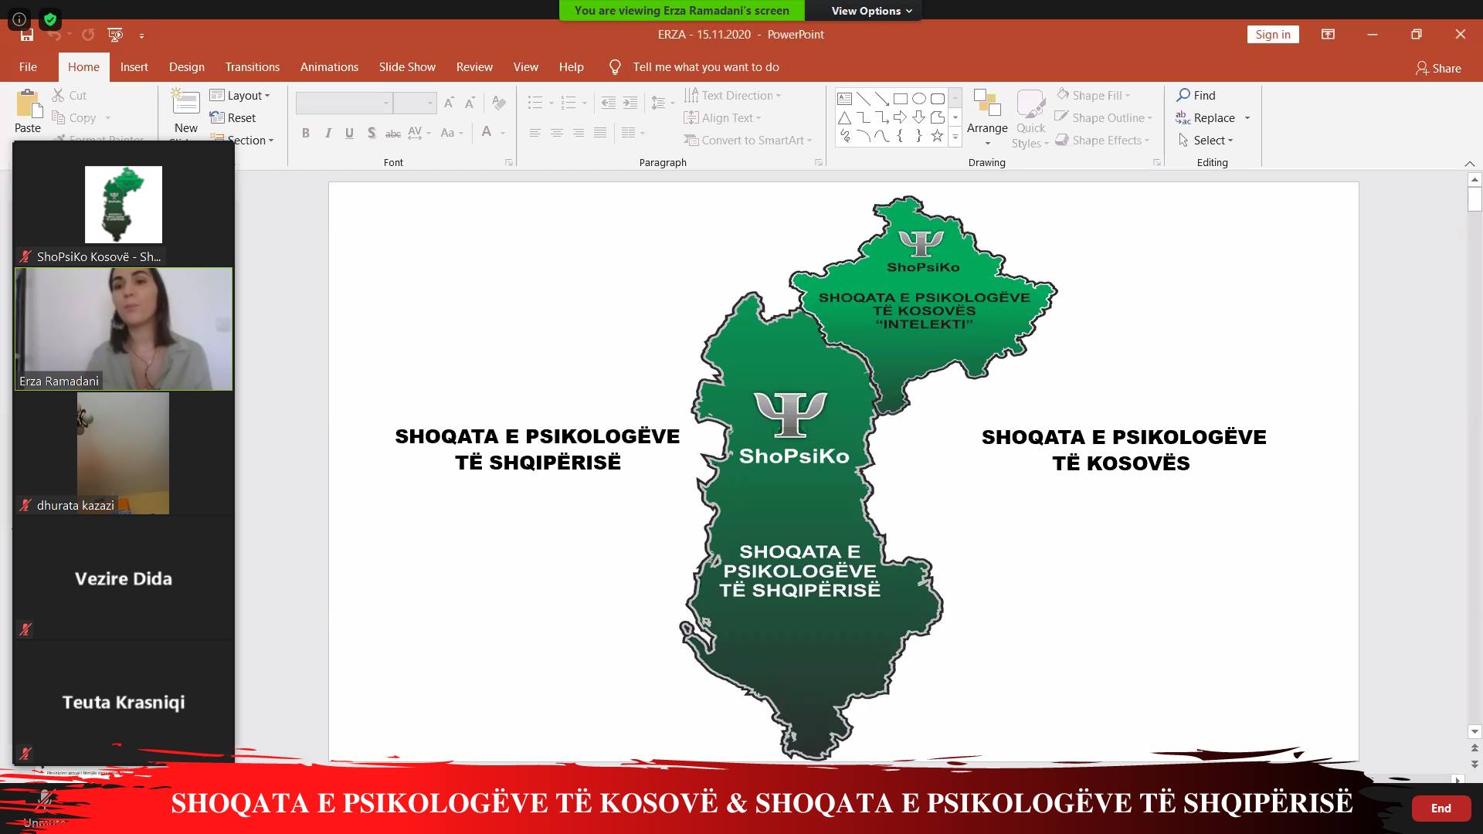Click Erza Ramadani's video thumbnail

tap(124, 329)
